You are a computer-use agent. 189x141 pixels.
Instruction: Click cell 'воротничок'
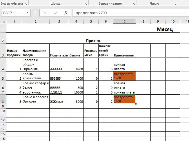(x=36, y=92)
